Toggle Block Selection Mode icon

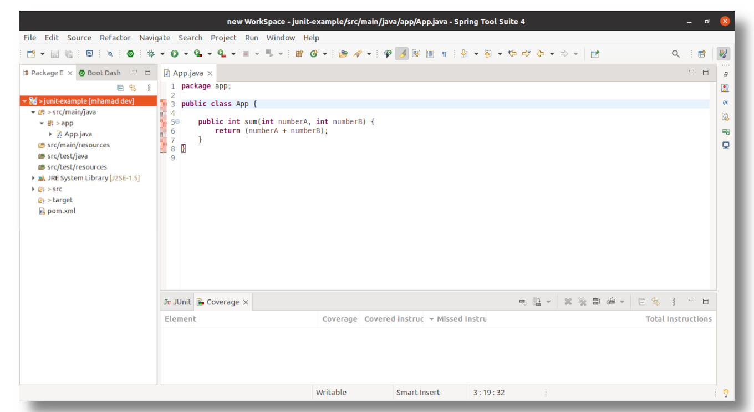430,54
